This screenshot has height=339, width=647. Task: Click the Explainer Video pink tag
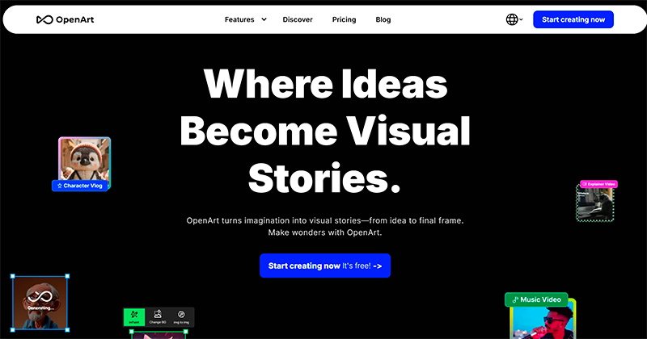pos(598,184)
